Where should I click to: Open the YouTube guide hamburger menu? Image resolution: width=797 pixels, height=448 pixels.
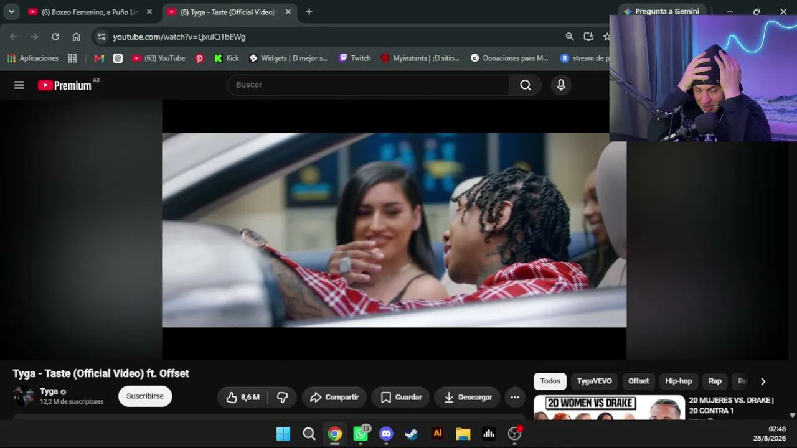tap(19, 85)
